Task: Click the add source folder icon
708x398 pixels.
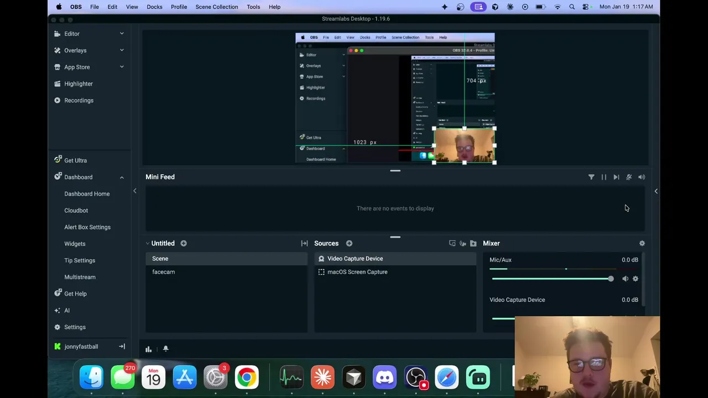Action: click(x=473, y=243)
